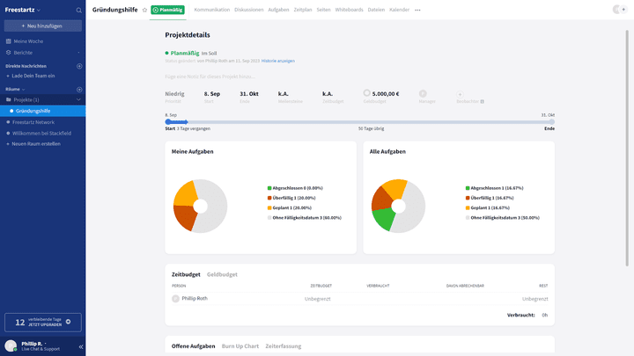Click Phillip Roth row in budget table

coord(359,299)
